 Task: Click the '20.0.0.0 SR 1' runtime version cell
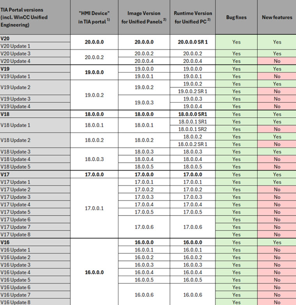(193, 42)
